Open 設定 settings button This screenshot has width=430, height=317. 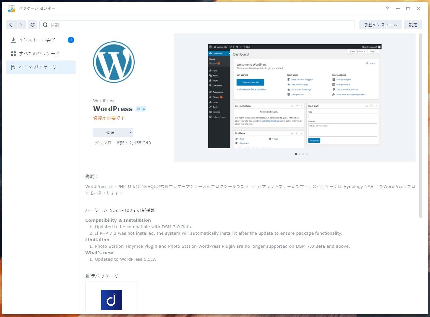coord(413,25)
